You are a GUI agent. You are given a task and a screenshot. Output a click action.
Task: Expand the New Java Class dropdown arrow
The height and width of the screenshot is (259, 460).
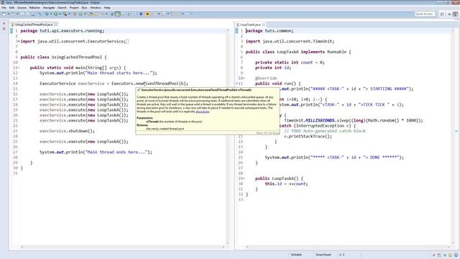[x=85, y=14]
